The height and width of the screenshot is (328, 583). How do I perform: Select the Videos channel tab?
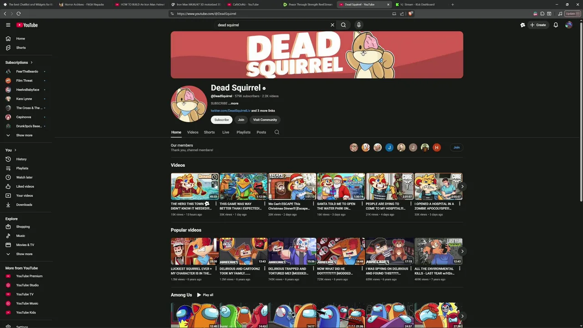[x=193, y=132]
